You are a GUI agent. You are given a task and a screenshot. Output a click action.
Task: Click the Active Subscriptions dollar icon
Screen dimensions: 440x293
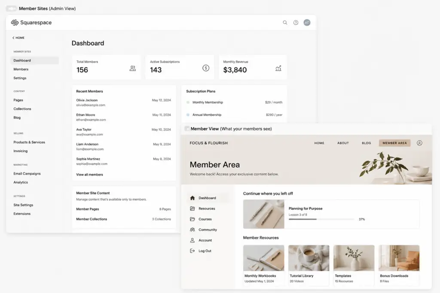(206, 68)
